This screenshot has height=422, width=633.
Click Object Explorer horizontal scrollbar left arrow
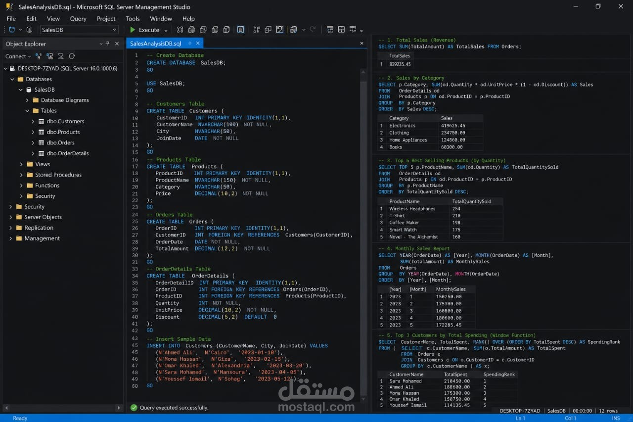pos(6,408)
